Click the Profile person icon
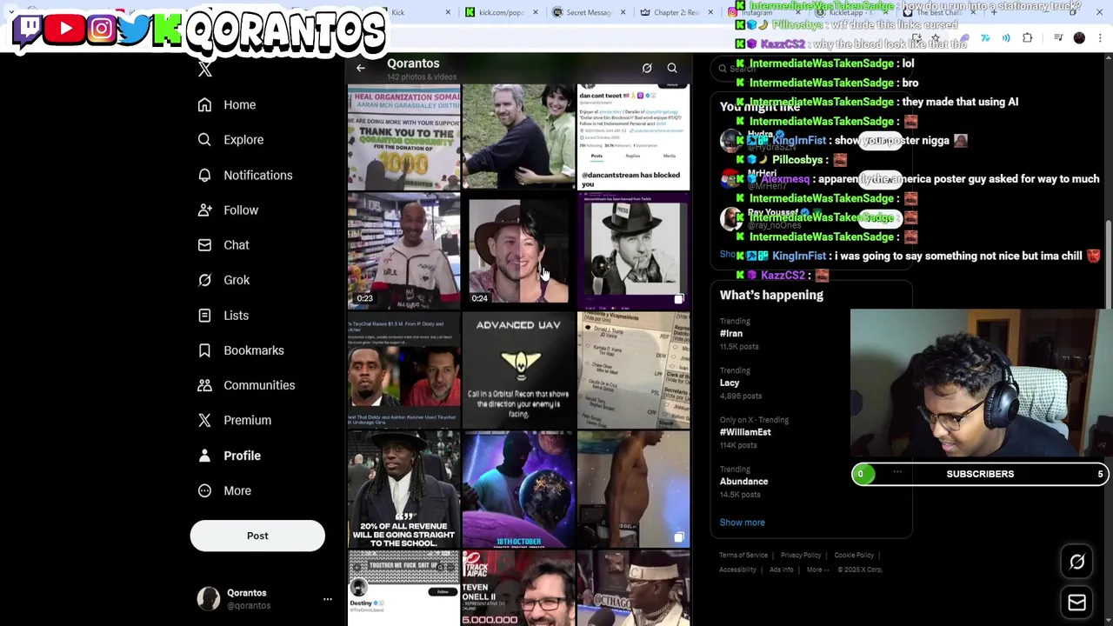Viewport: 1113px width, 626px height. pyautogui.click(x=204, y=456)
